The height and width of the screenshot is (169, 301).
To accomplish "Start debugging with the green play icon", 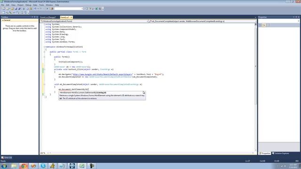I will (x=47, y=9).
